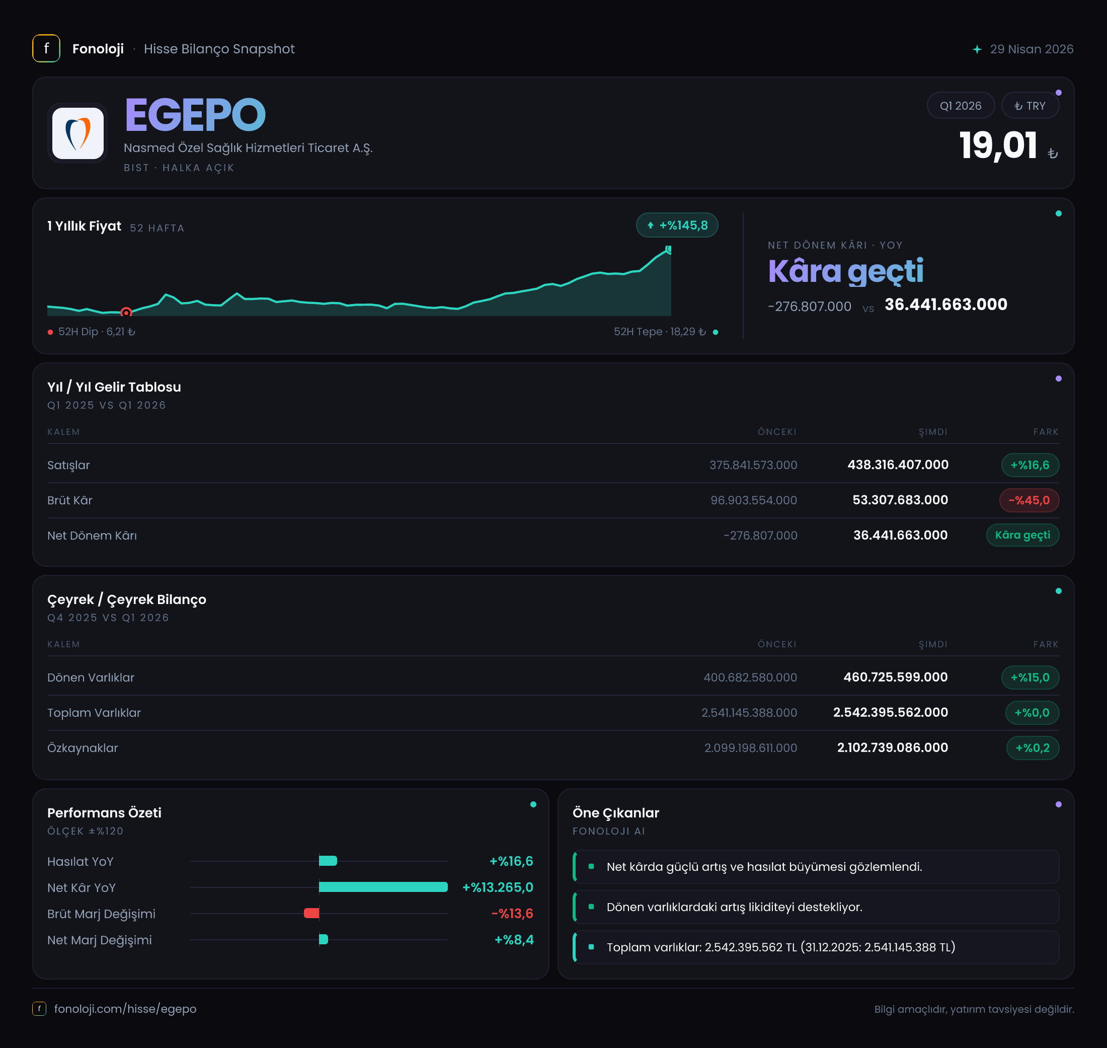Click the highlight starting with Toplam varlıklar
This screenshot has height=1048, width=1107.
[x=816, y=947]
